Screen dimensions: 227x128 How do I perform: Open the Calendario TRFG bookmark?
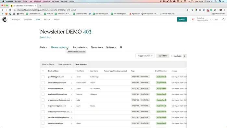click(80, 14)
